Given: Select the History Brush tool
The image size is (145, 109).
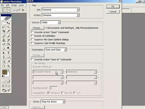Looking at the screenshot, I should point(8,40).
